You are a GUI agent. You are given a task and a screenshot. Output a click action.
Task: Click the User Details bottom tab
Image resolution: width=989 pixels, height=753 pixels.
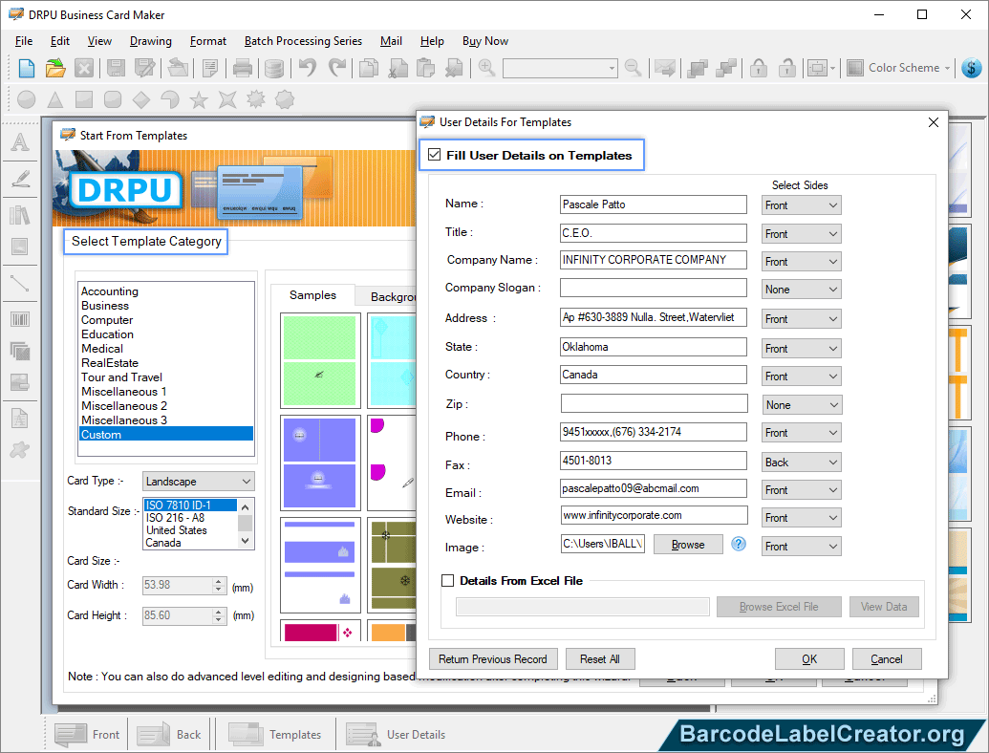coord(397,735)
